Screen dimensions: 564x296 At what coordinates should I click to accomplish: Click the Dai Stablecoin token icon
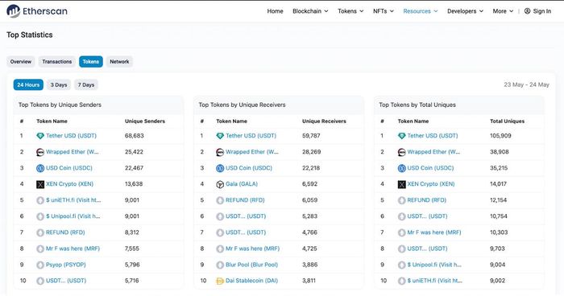tap(220, 281)
